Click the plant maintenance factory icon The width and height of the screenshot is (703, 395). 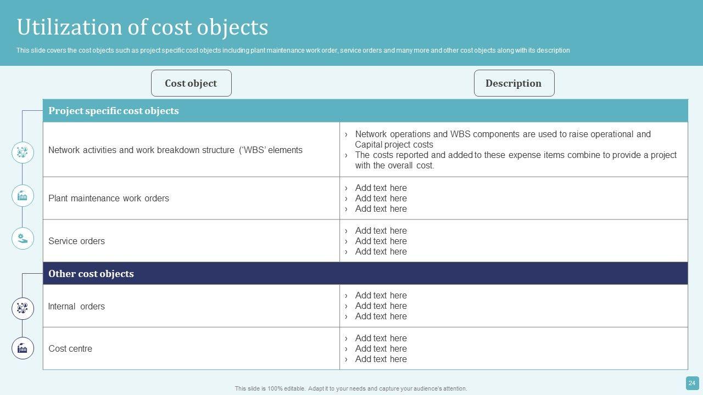tap(23, 195)
